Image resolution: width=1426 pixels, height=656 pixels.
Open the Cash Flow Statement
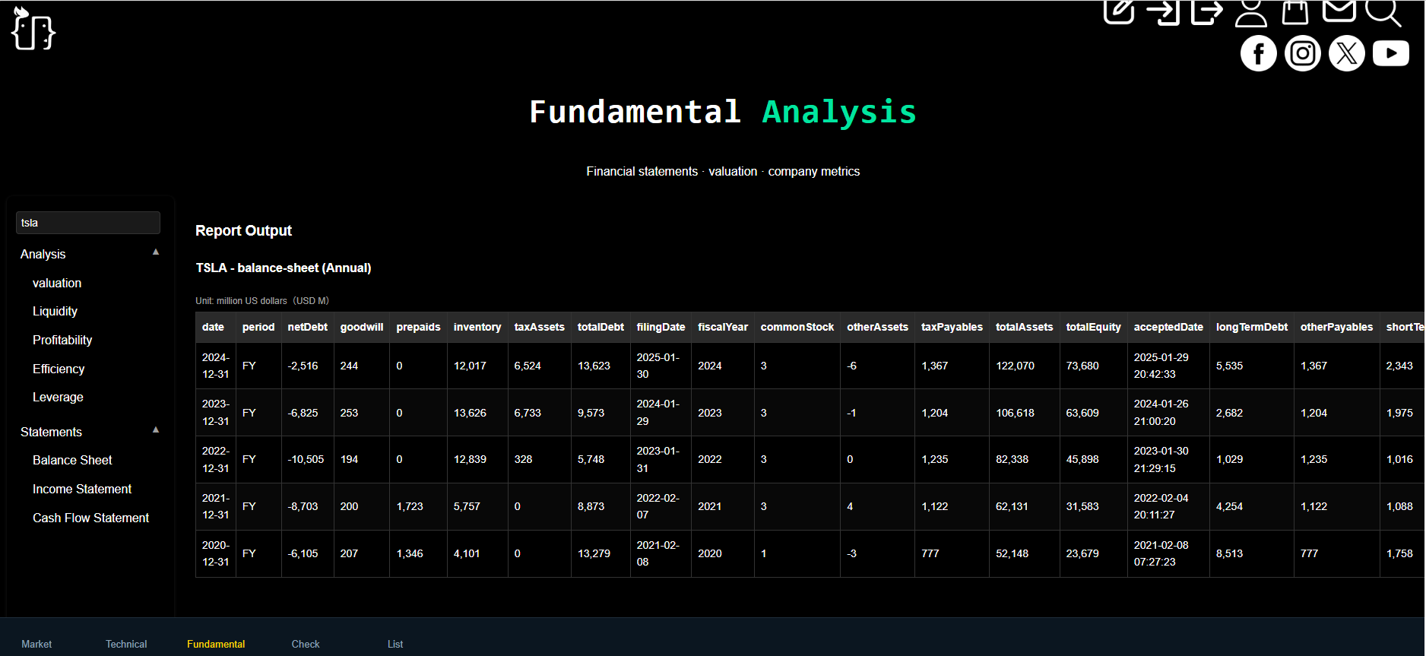coord(90,518)
